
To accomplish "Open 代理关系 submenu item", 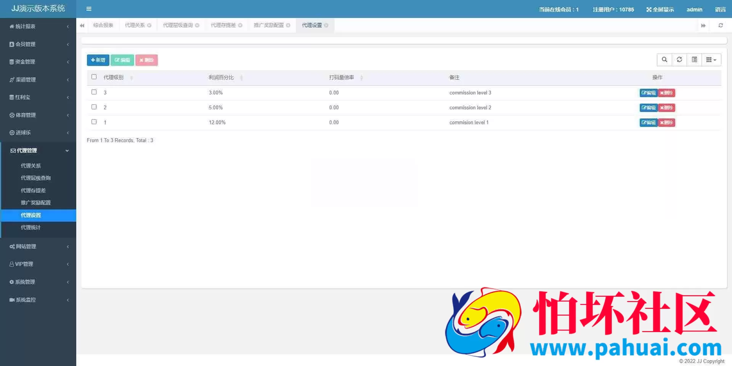I will pos(31,166).
